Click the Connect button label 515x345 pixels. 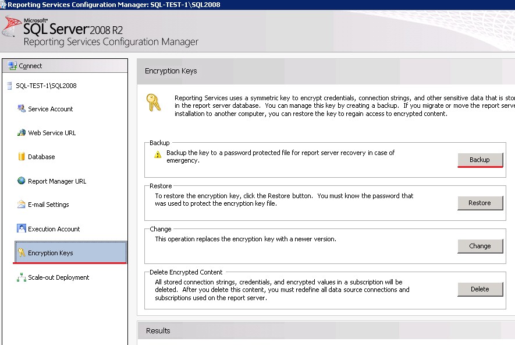30,66
